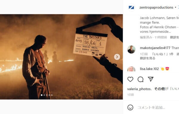Share post using paper plane icon
179x114 pixels.
tap(151, 79)
